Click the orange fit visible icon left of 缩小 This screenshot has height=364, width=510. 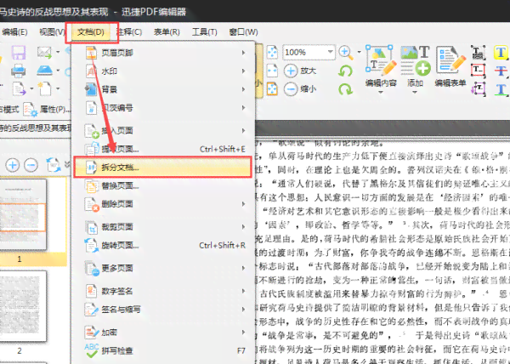pos(272,88)
